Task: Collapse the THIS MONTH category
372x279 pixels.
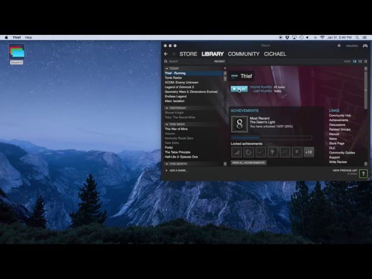Action: click(x=167, y=164)
